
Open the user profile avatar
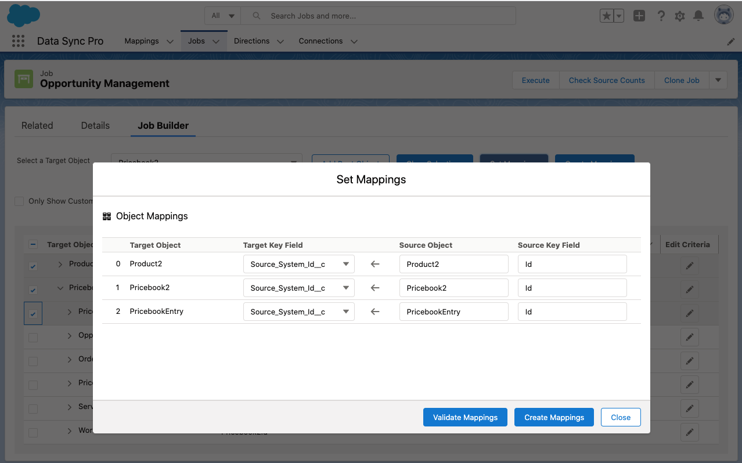click(723, 16)
